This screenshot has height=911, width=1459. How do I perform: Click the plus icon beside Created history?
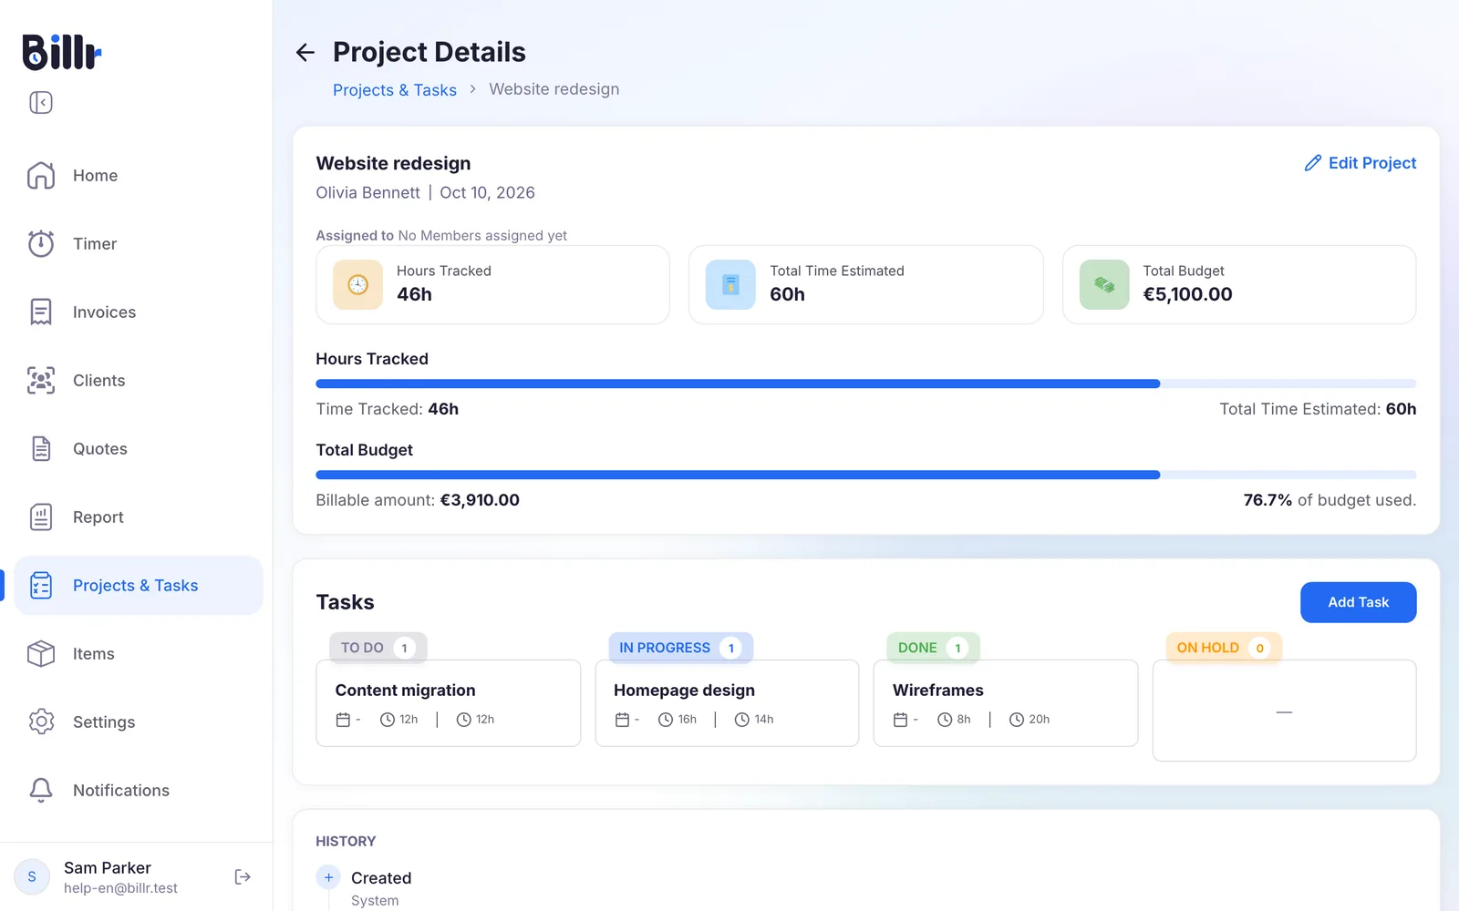328,877
